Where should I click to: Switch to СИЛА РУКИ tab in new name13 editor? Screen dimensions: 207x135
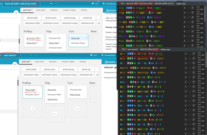click(39, 62)
